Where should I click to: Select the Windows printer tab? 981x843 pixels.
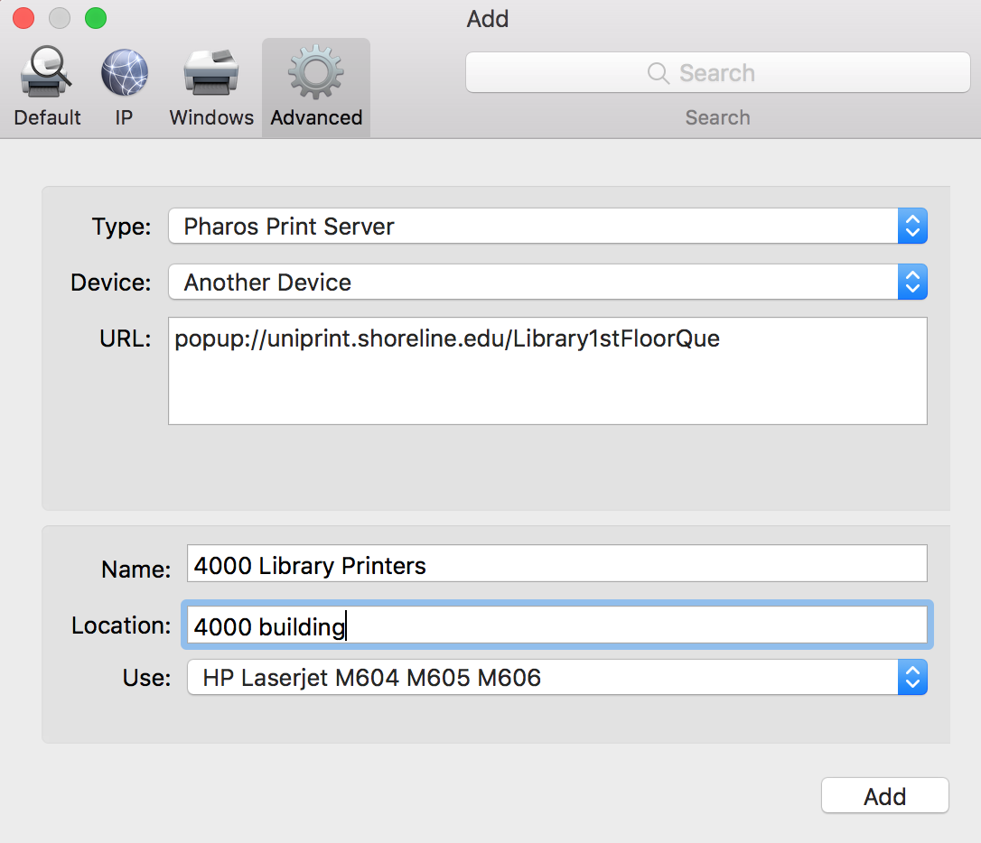211,87
